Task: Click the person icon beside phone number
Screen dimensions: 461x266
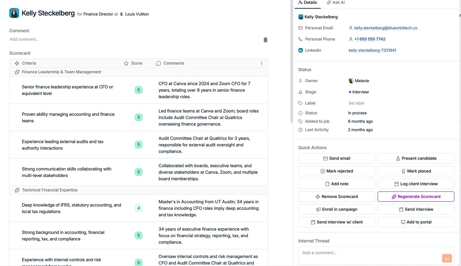Action: click(x=351, y=39)
